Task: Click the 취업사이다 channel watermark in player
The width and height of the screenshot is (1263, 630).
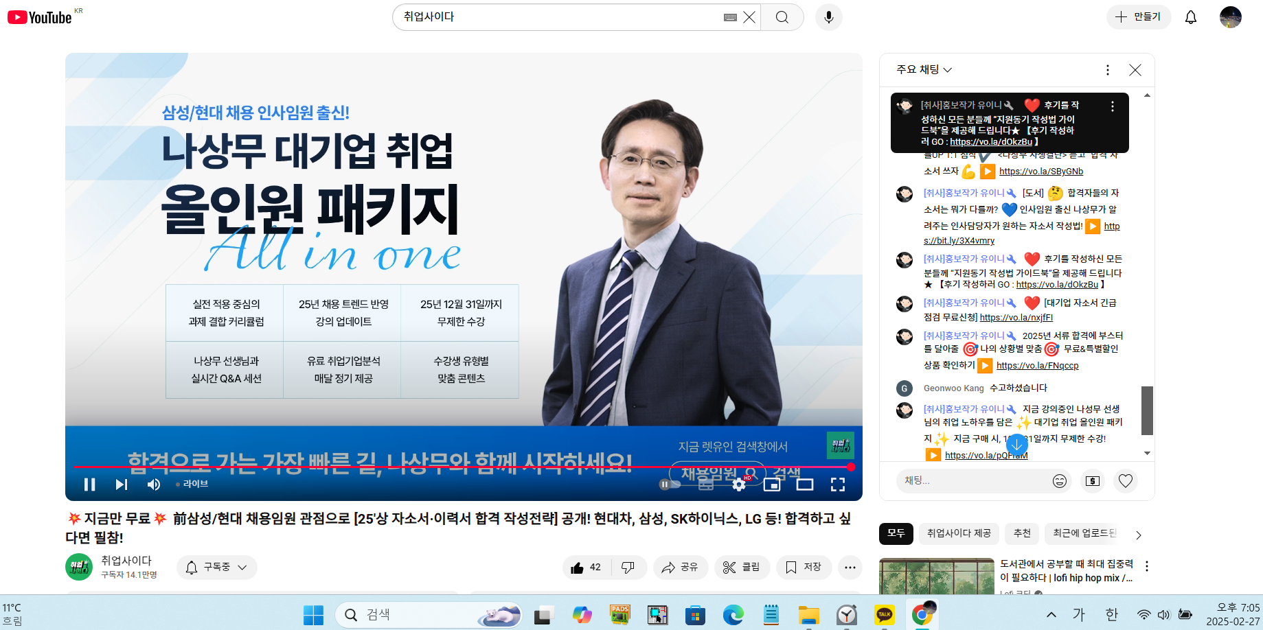Action: (x=841, y=446)
